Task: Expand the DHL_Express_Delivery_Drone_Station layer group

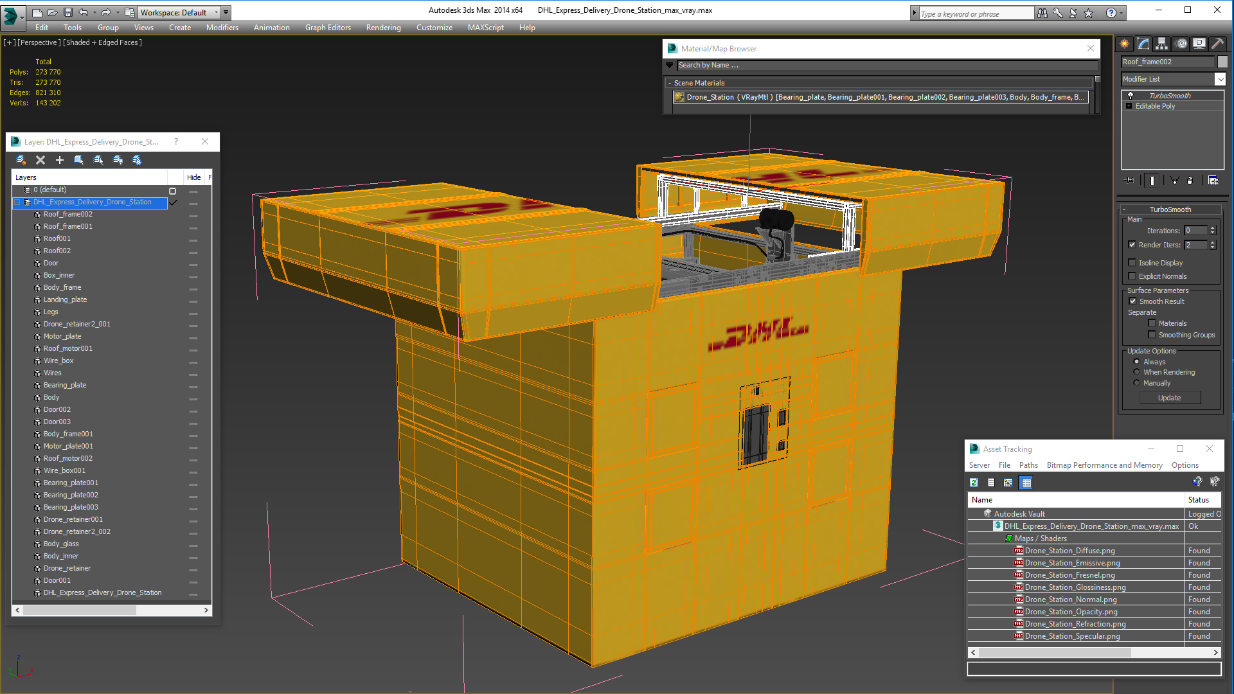Action: [19, 202]
